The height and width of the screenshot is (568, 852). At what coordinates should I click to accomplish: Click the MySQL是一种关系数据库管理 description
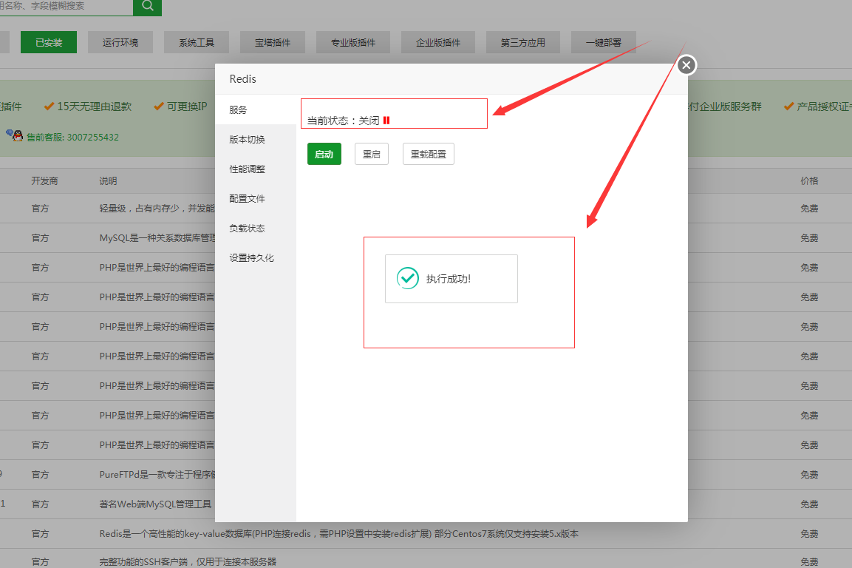click(x=157, y=237)
